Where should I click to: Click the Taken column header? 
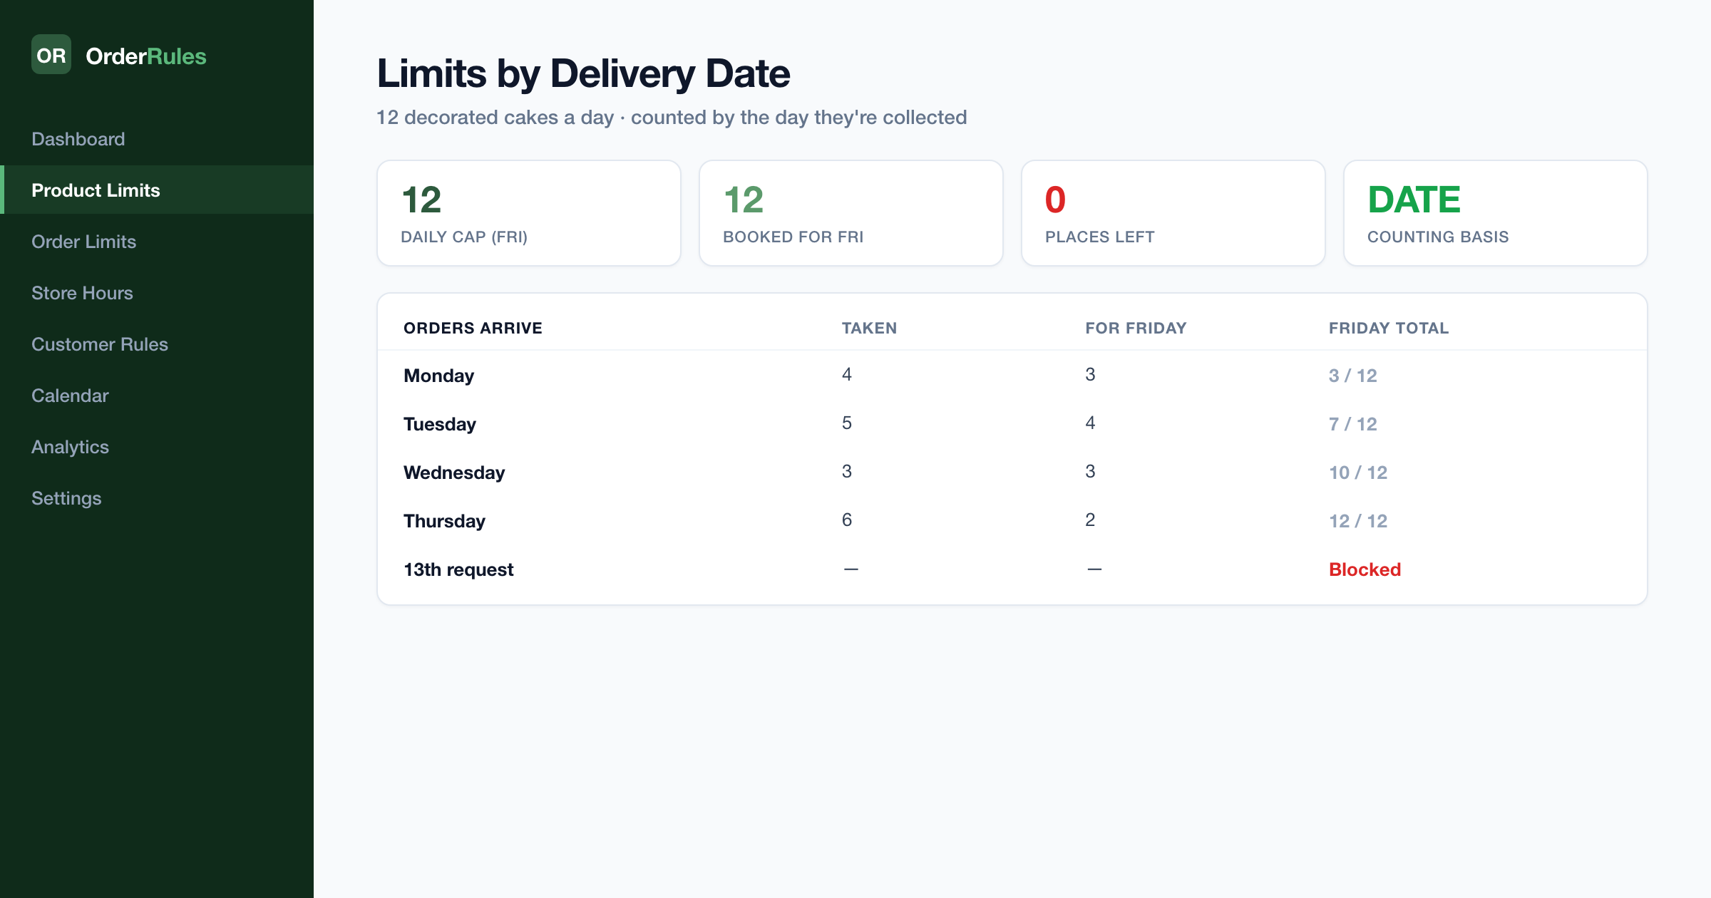pos(869,328)
